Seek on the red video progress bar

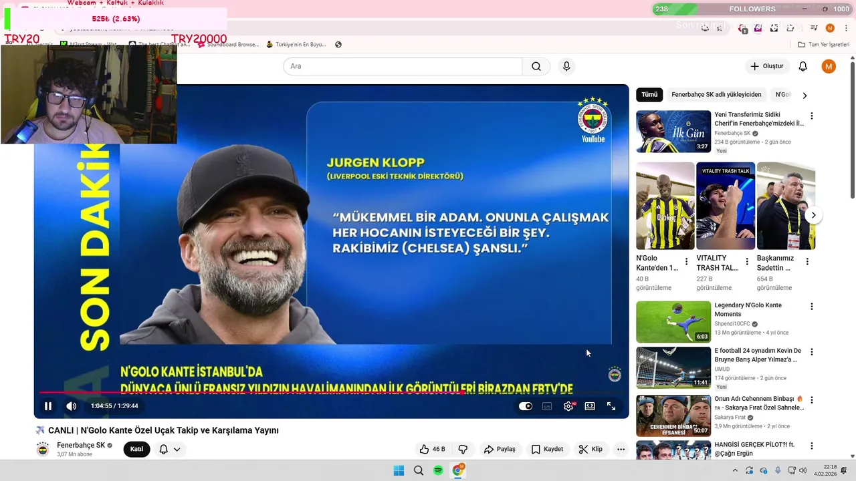(331, 392)
